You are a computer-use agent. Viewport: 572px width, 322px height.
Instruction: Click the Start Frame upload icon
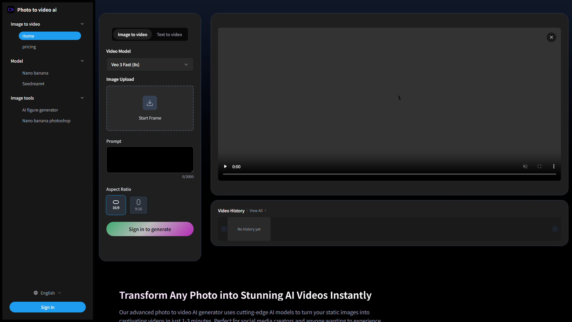pos(150,103)
